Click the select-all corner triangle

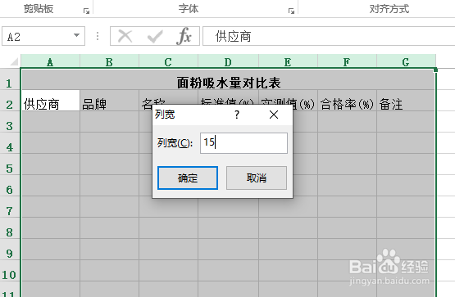[x=14, y=61]
